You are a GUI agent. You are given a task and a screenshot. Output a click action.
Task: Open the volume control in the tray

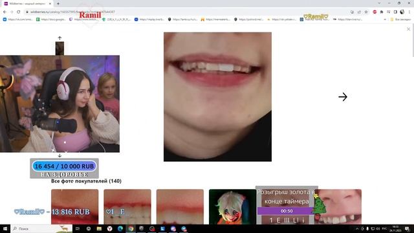pos(378,228)
